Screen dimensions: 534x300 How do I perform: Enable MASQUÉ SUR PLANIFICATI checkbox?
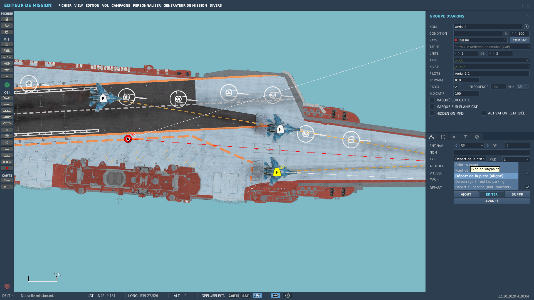tap(432, 106)
